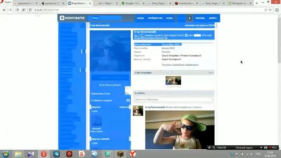Click the Opera taskbar icon
This screenshot has width=281, height=158.
43,154
